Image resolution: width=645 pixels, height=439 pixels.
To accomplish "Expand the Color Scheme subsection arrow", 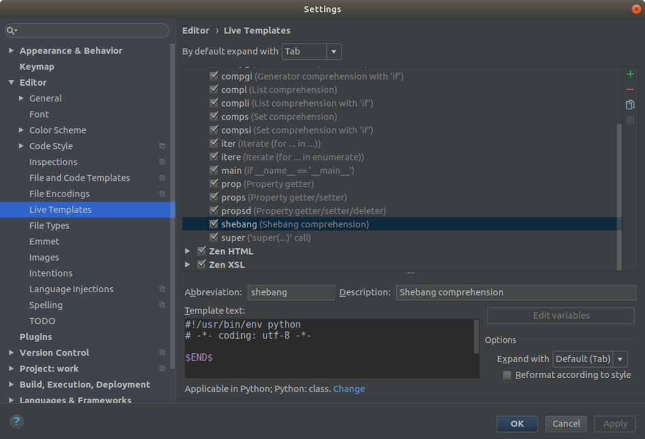I will [21, 130].
